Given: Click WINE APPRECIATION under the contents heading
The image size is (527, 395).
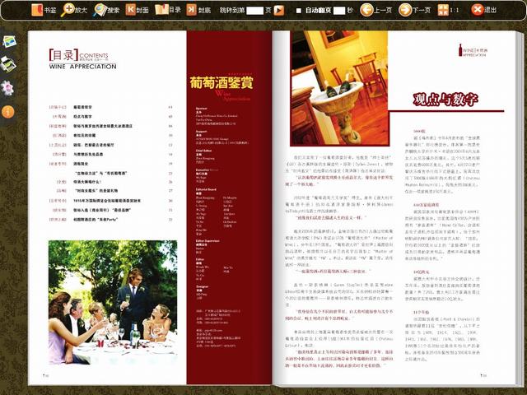Looking at the screenshot, I should (x=82, y=67).
